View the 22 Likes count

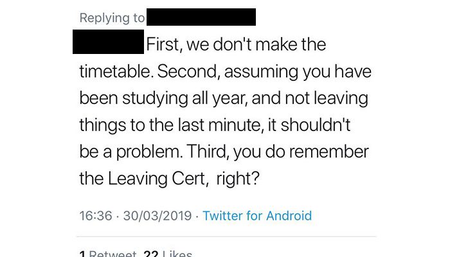[168, 254]
